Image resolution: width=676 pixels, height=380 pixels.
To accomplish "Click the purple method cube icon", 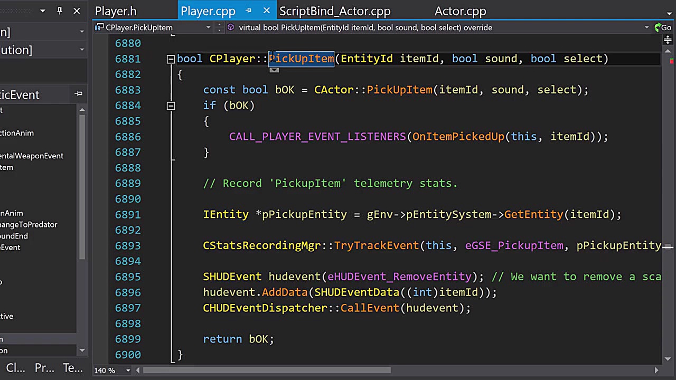I will point(231,27).
